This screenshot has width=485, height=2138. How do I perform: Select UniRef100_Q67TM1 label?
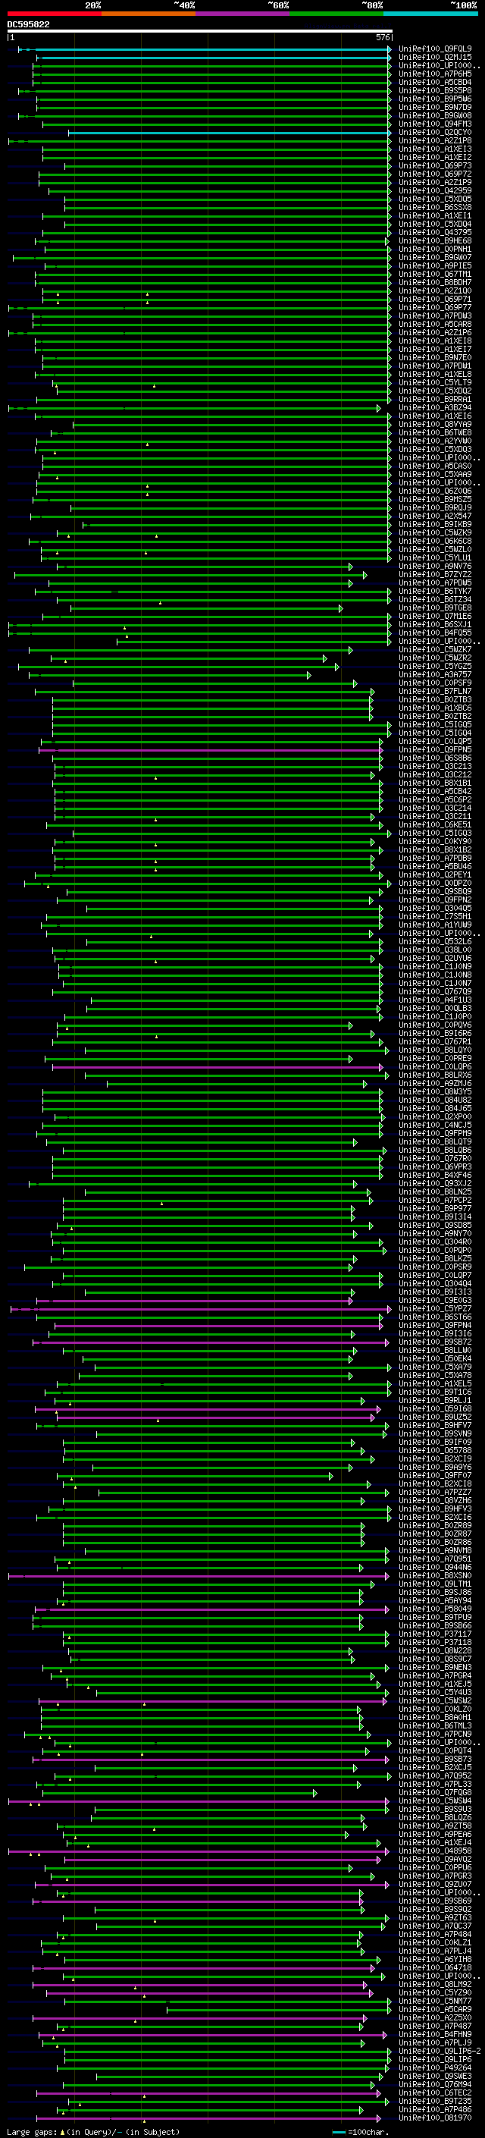click(435, 274)
